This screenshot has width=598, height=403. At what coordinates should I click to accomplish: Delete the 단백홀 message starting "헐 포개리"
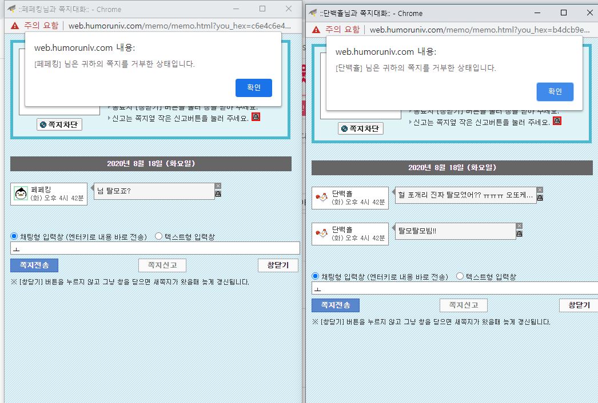pyautogui.click(x=540, y=190)
